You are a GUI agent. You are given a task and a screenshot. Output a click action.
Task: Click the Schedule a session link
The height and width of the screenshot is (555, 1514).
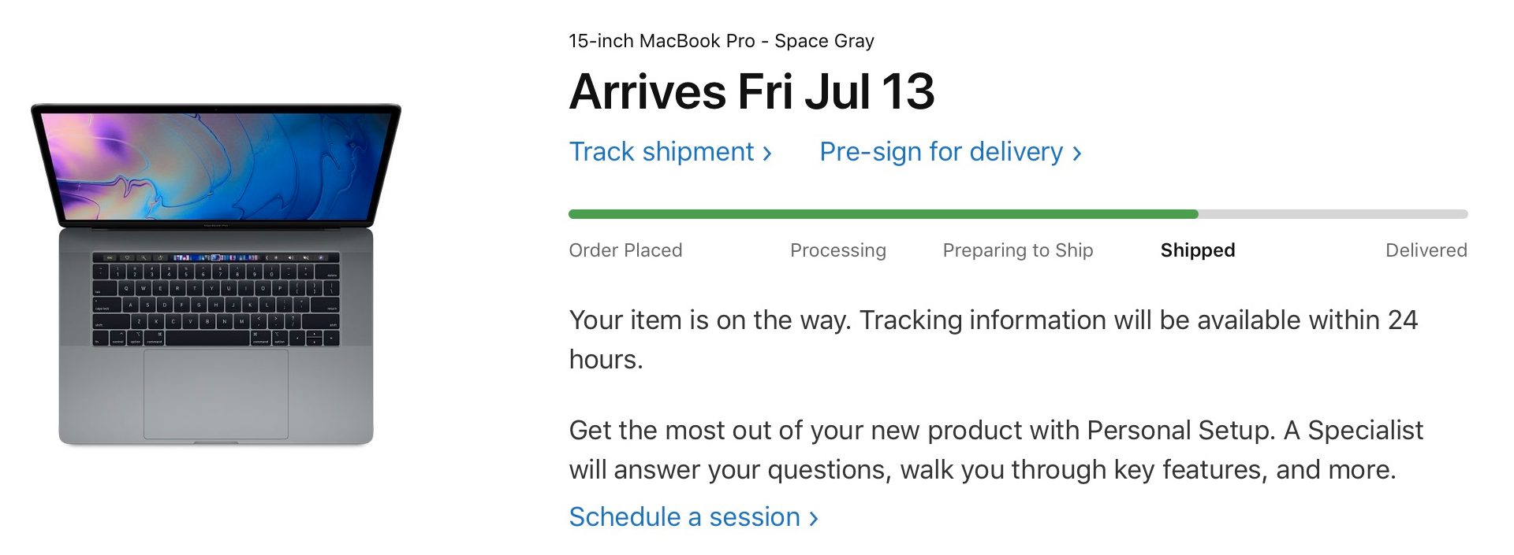click(684, 517)
